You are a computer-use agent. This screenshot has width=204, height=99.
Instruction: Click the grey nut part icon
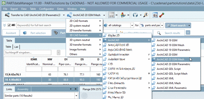[x=135, y=15]
